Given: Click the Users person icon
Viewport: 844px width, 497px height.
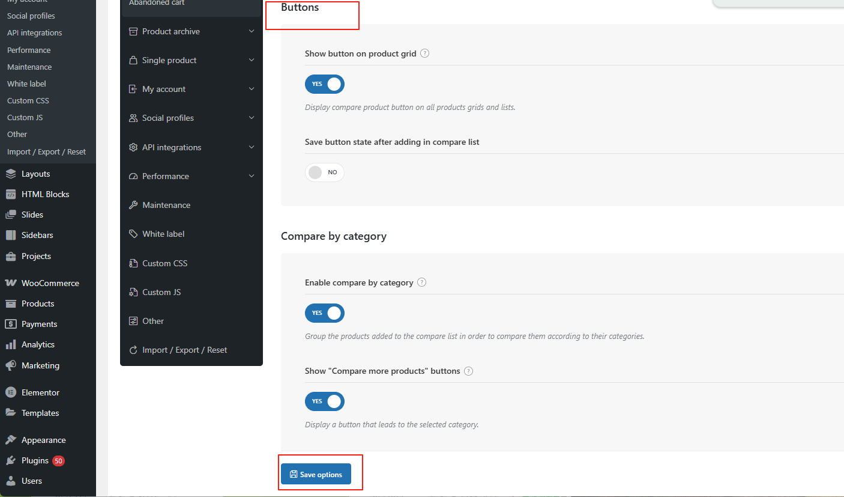Looking at the screenshot, I should [x=11, y=481].
